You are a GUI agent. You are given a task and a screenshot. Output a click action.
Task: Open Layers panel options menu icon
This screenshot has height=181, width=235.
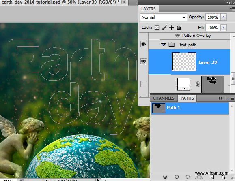click(x=232, y=9)
